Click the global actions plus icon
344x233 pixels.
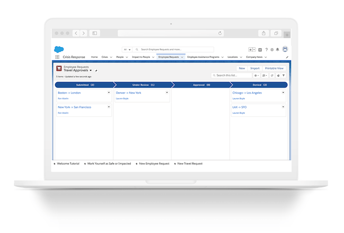pos(260,49)
